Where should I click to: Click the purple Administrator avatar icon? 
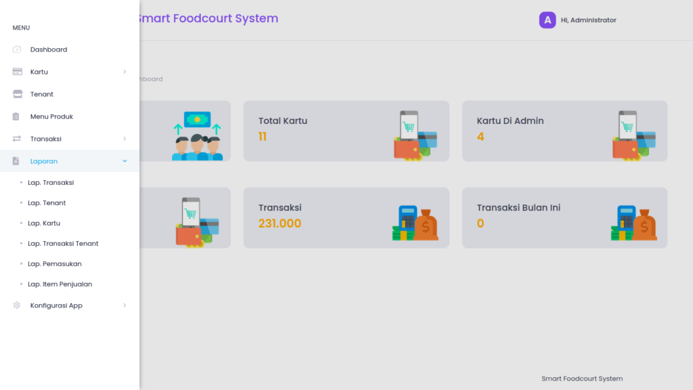click(547, 20)
